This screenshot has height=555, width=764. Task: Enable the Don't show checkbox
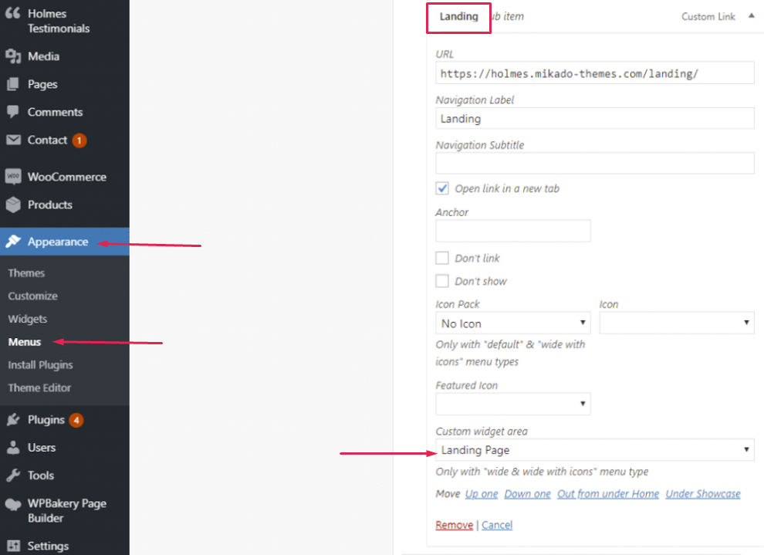point(442,281)
